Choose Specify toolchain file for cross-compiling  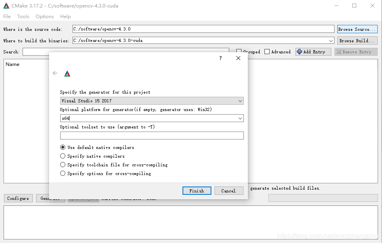click(x=63, y=165)
